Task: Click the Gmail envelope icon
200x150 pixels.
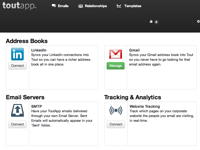Action: (116, 54)
